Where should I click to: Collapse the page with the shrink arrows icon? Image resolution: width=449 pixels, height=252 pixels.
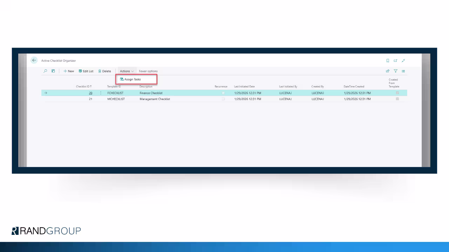403,60
